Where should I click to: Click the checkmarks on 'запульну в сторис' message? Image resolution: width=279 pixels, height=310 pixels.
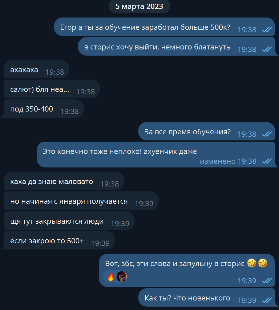267,281
